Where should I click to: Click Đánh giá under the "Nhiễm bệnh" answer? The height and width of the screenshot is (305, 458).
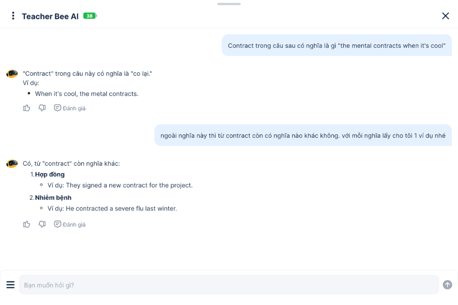[x=70, y=225]
